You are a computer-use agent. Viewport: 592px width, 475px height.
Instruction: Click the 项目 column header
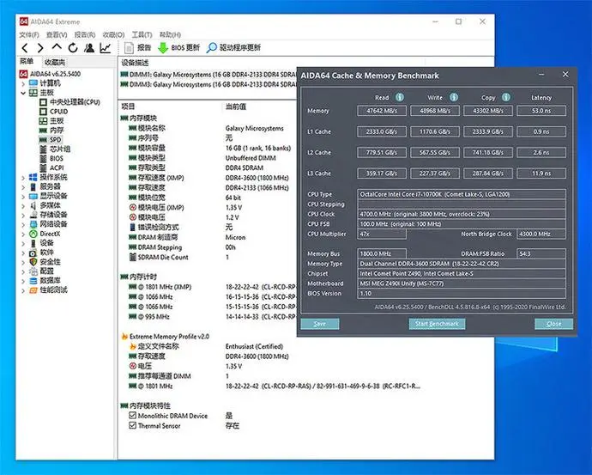coord(128,107)
